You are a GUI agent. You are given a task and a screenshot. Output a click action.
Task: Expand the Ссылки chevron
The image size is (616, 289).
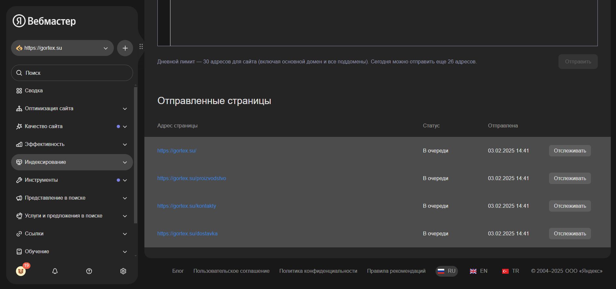click(125, 234)
